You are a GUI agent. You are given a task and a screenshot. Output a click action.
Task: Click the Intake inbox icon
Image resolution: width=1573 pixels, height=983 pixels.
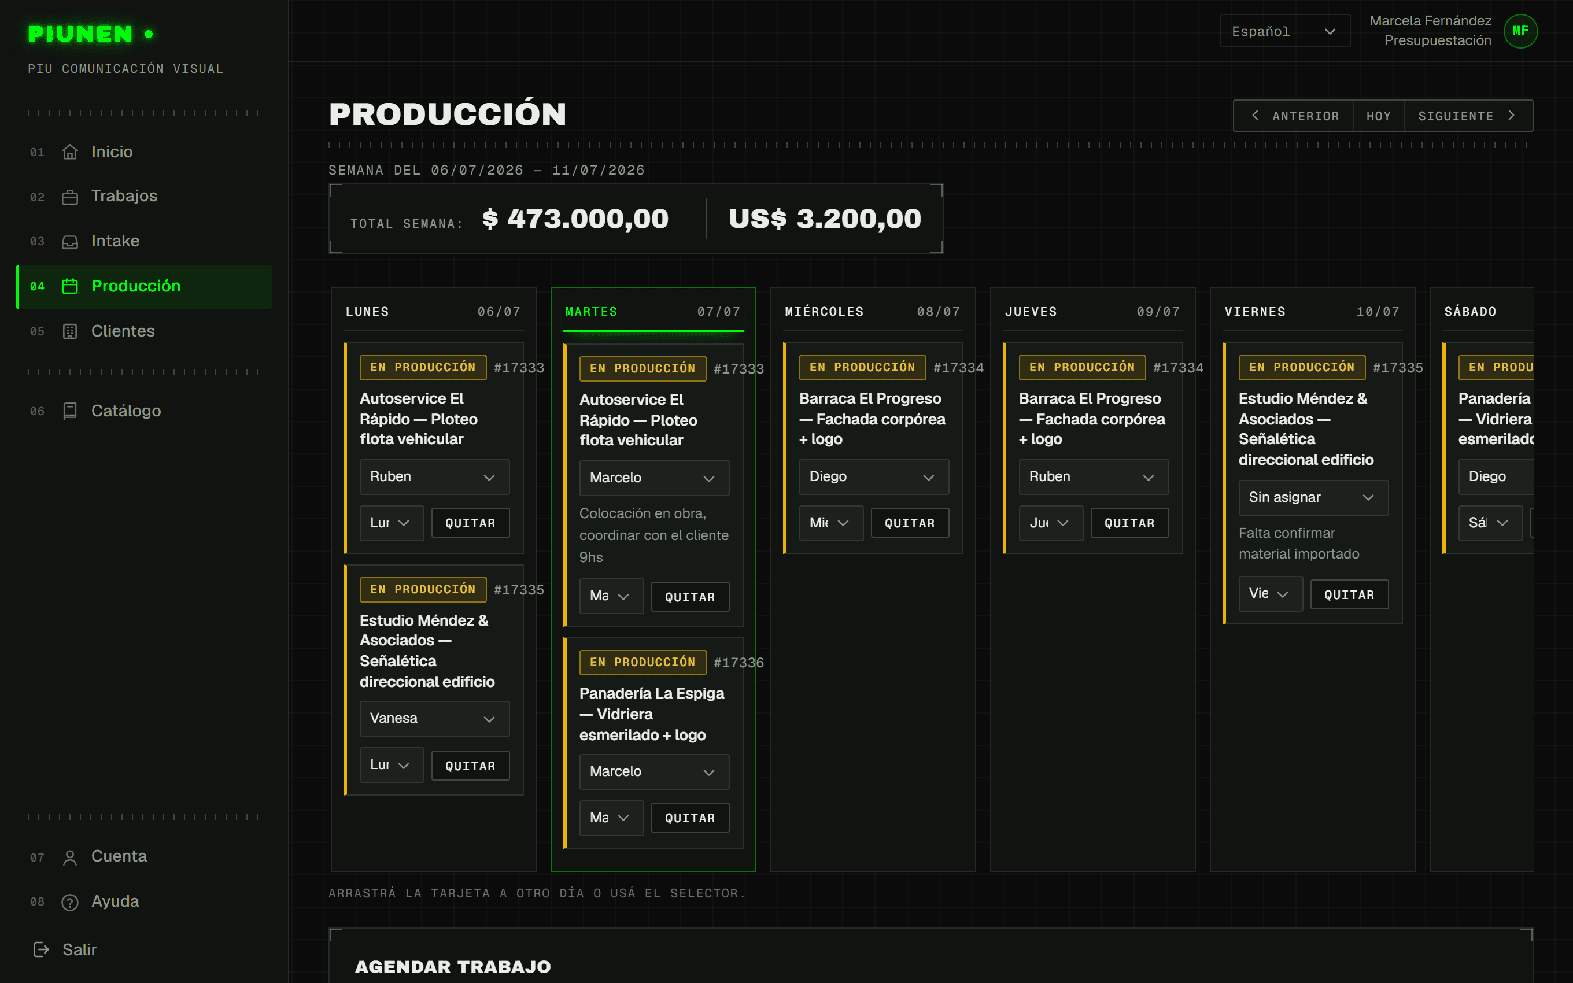[69, 241]
